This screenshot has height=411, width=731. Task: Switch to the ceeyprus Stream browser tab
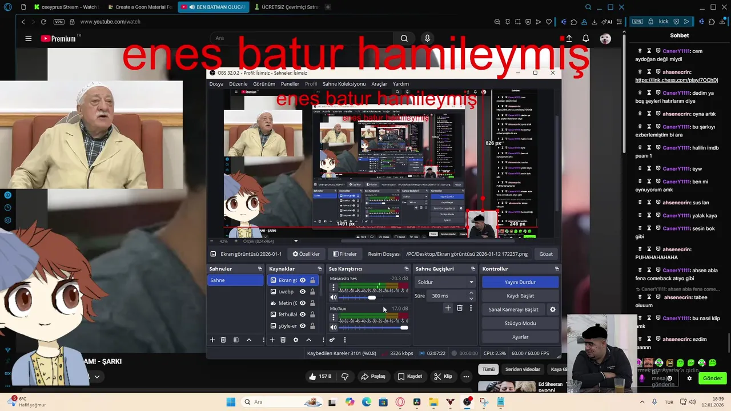pyautogui.click(x=66, y=7)
